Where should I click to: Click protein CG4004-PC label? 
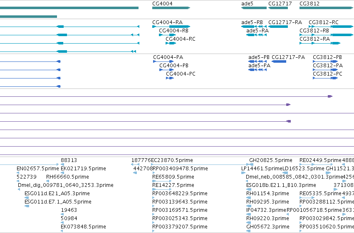pos(181,74)
